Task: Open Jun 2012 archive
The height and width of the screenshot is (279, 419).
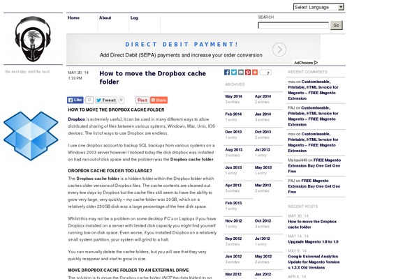Action: 233,256
